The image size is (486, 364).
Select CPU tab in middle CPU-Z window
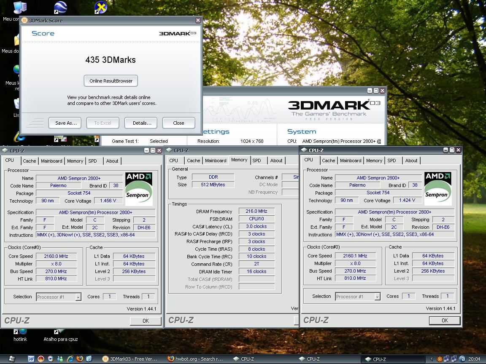click(173, 161)
